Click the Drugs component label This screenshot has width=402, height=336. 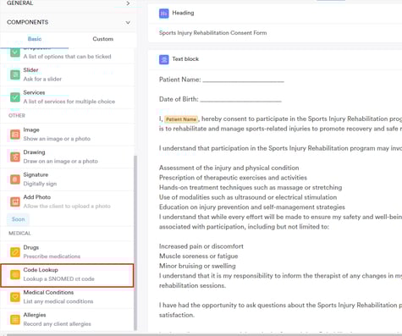click(31, 247)
